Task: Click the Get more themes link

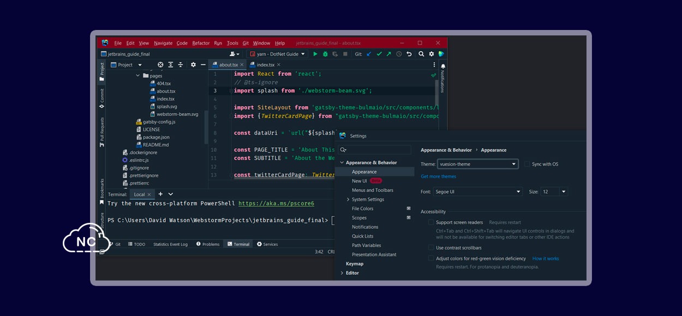Action: pyautogui.click(x=439, y=177)
